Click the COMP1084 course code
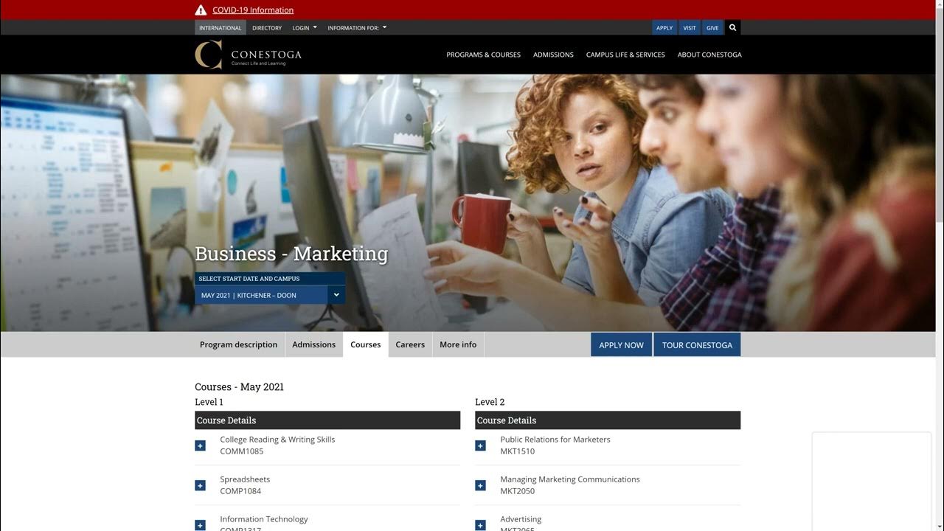The image size is (944, 531). [240, 491]
